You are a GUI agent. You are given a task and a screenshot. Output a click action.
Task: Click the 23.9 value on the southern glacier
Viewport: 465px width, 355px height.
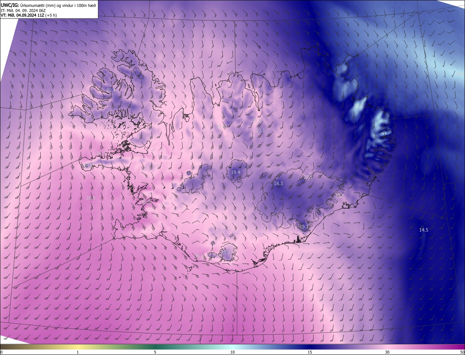[226, 252]
